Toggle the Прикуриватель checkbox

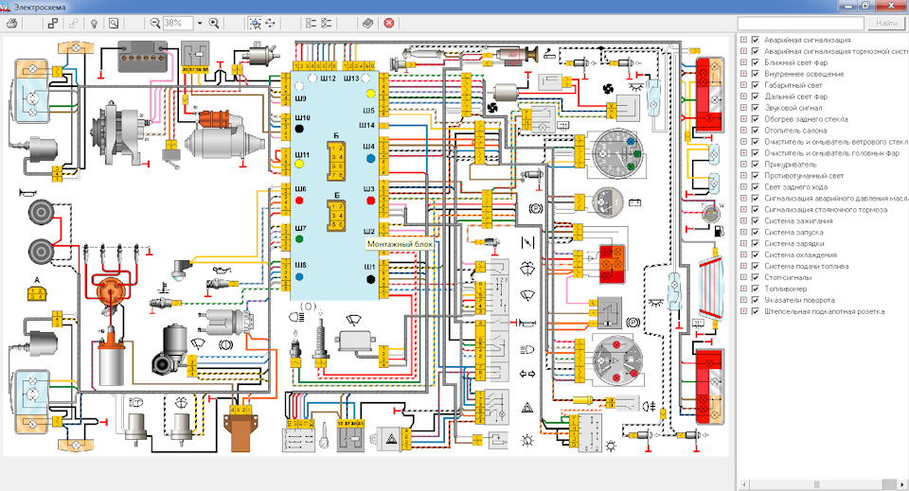point(756,164)
